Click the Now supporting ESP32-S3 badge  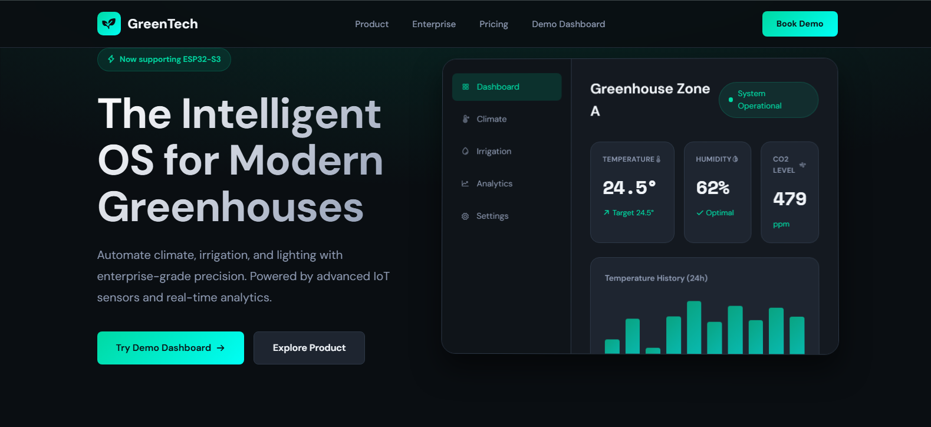point(164,60)
